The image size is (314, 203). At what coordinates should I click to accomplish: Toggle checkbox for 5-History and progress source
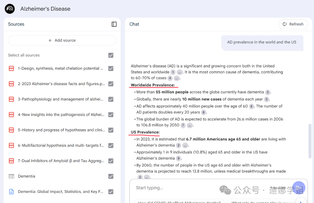coord(111,130)
